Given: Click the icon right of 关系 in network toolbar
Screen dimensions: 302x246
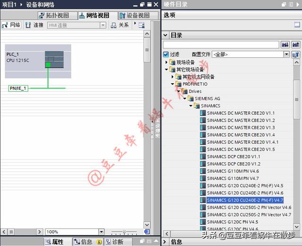Looking at the screenshot, I should pyautogui.click(x=142, y=25).
